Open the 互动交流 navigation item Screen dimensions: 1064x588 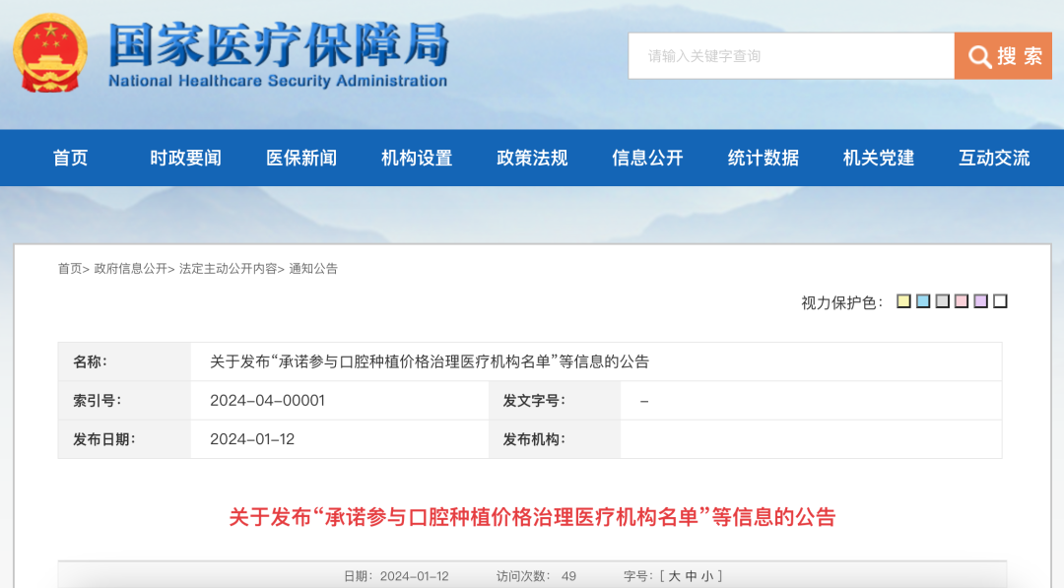tap(994, 158)
